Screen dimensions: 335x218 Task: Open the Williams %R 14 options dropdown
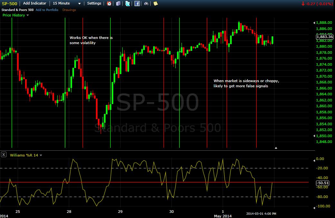coord(41,156)
